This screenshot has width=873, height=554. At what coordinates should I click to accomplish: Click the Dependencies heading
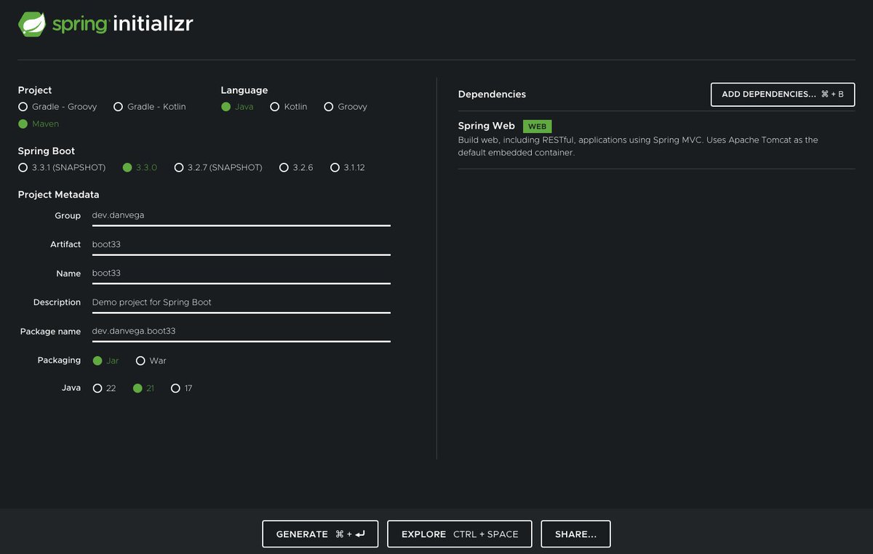tap(492, 95)
